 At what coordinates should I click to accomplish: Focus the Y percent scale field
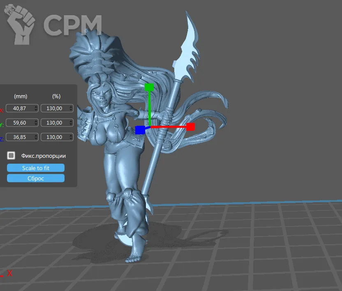click(55, 122)
